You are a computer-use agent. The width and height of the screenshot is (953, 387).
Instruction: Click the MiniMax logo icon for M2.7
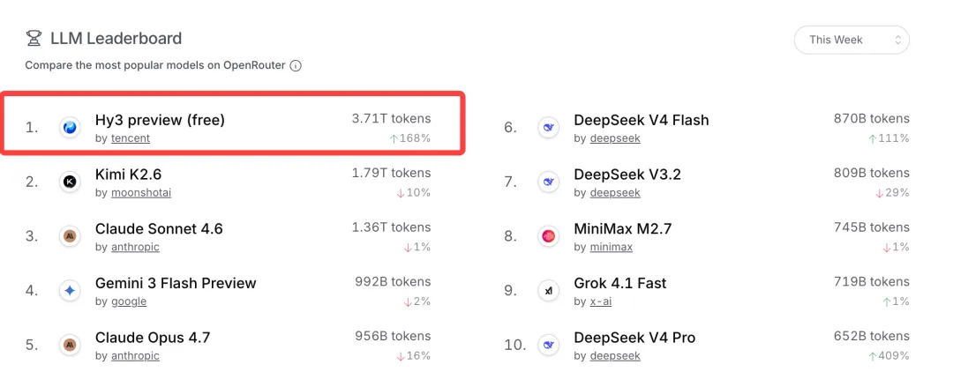(548, 236)
